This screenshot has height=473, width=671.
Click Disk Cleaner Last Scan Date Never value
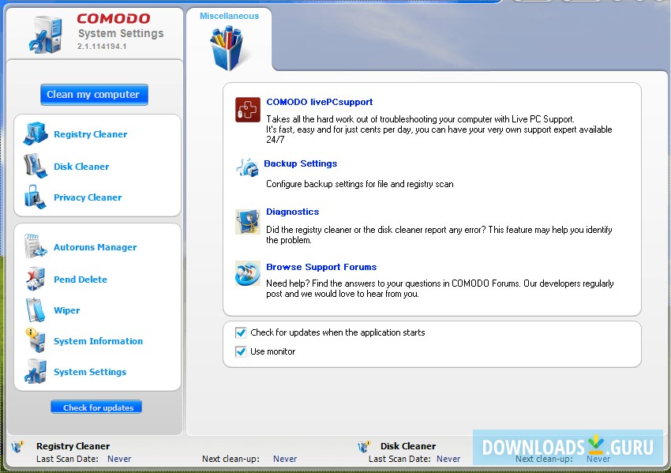(448, 459)
